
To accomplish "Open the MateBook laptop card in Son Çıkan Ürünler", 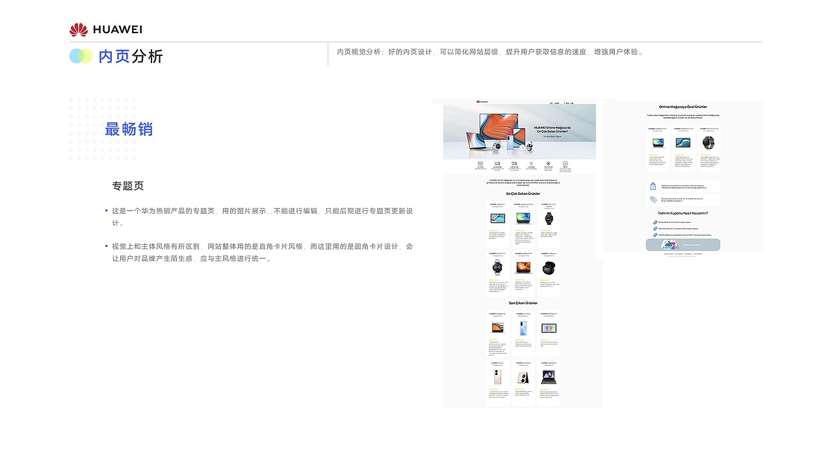I will click(498, 334).
